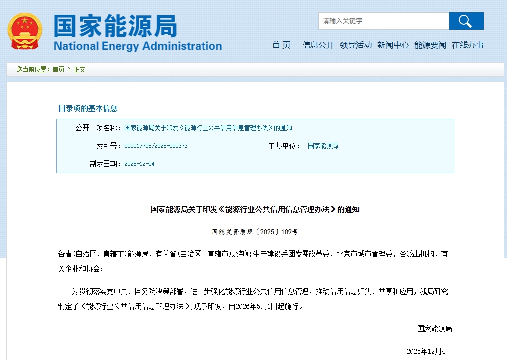Click the English National Energy Administration text
Viewport: 507px width, 360px height.
click(x=137, y=46)
